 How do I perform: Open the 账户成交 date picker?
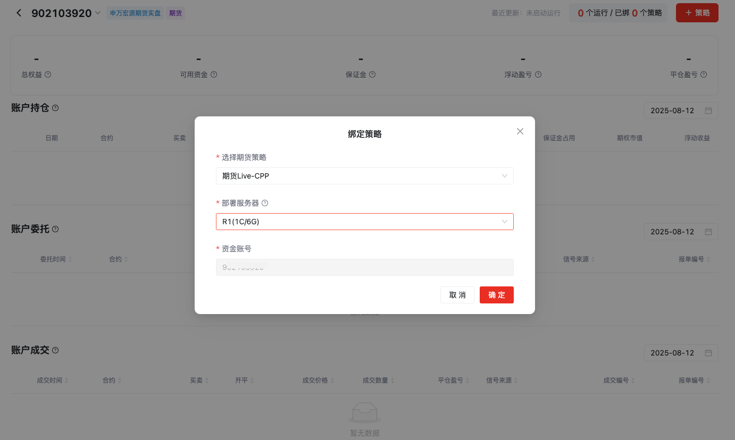pyautogui.click(x=681, y=353)
